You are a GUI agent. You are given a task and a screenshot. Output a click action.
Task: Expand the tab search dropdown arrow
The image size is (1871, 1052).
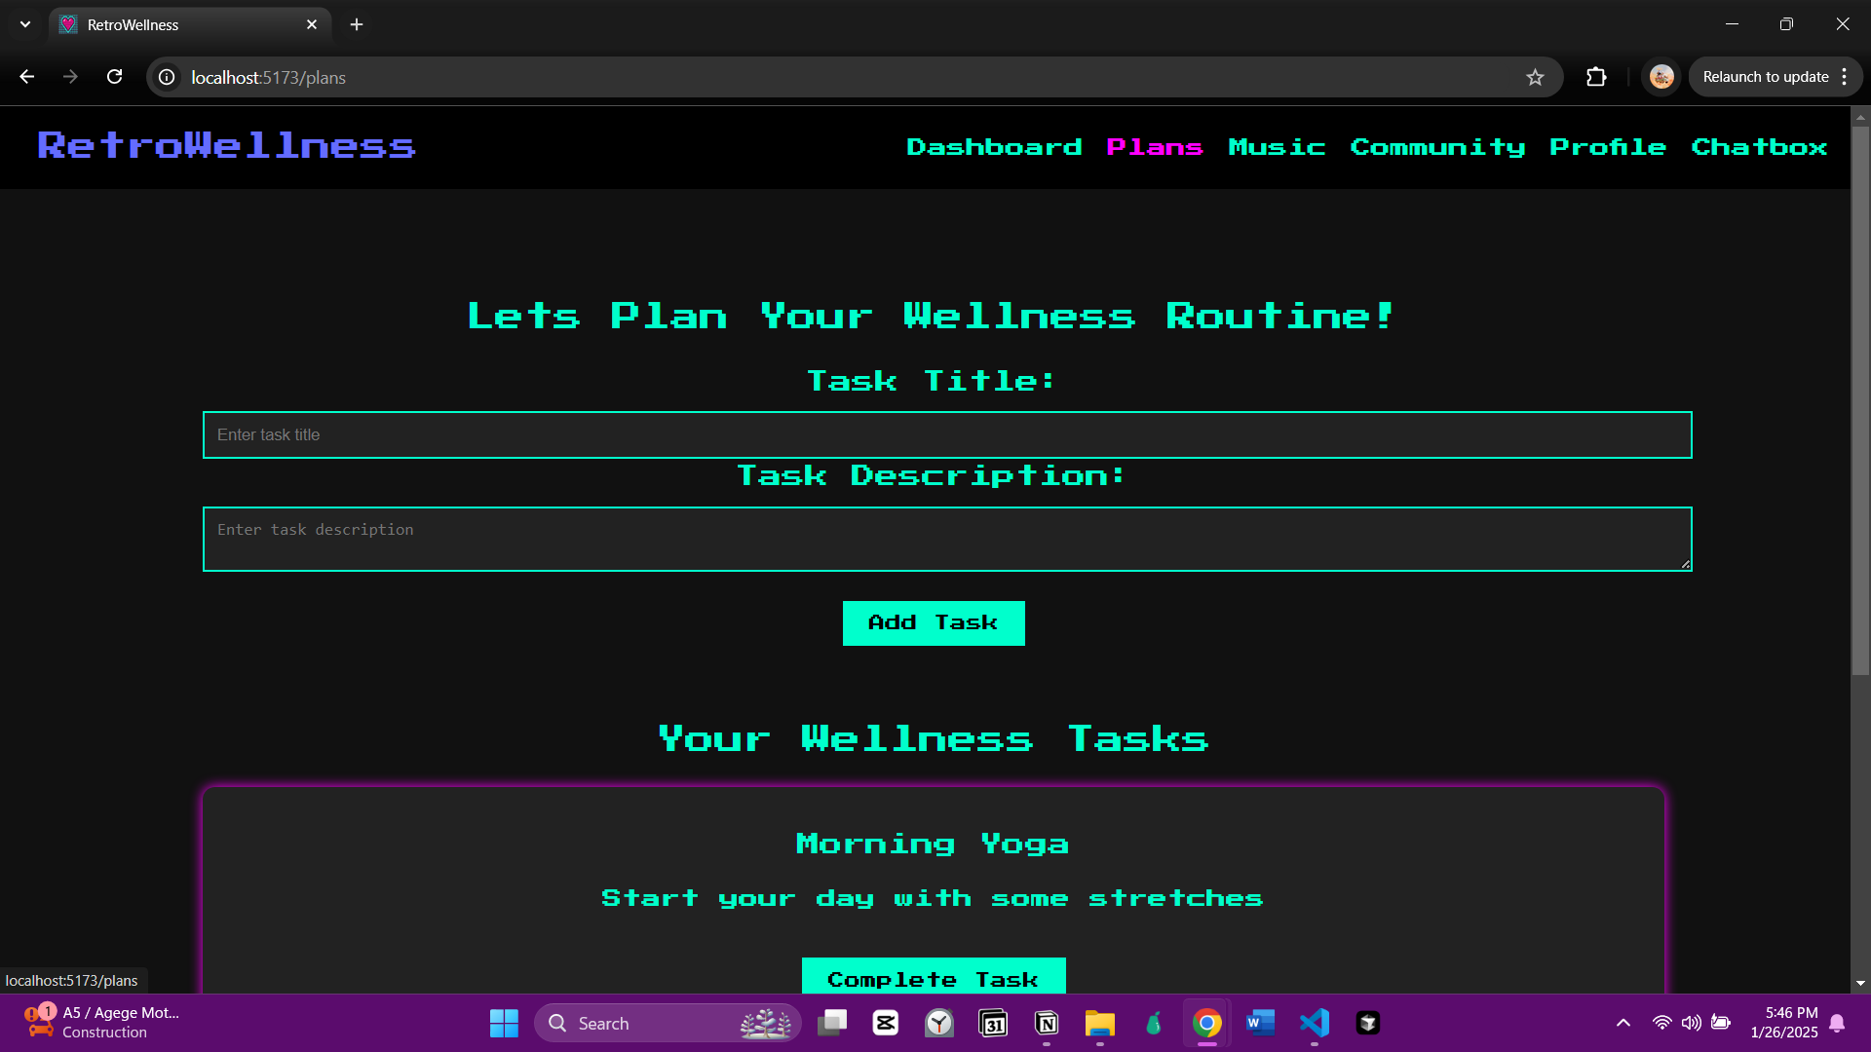pos(25,24)
